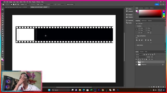
Task: Open the Window menu
Action: tap(38, 2)
